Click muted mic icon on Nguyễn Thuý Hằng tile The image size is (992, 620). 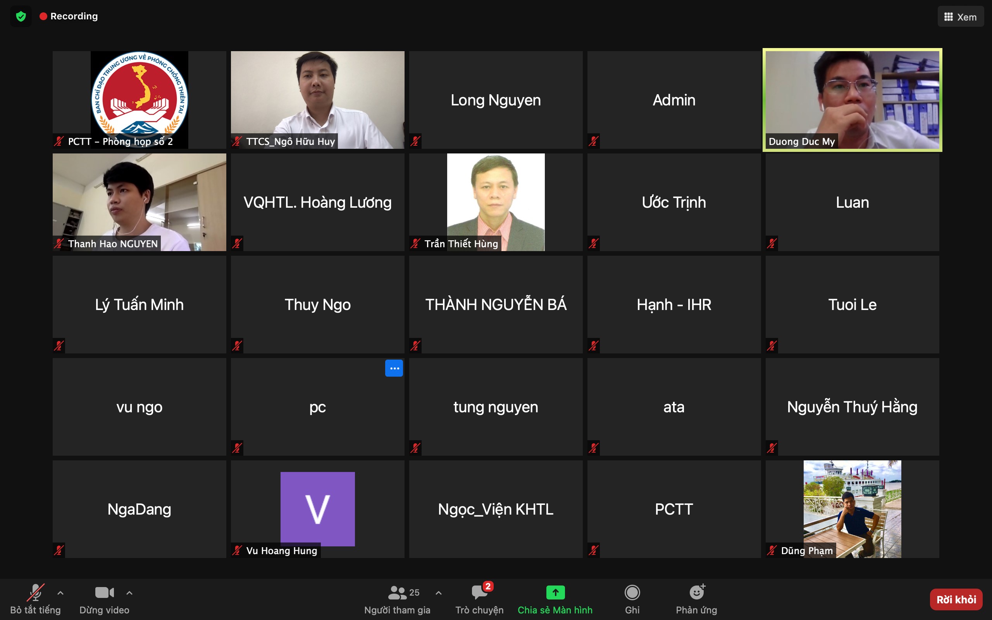pos(772,448)
